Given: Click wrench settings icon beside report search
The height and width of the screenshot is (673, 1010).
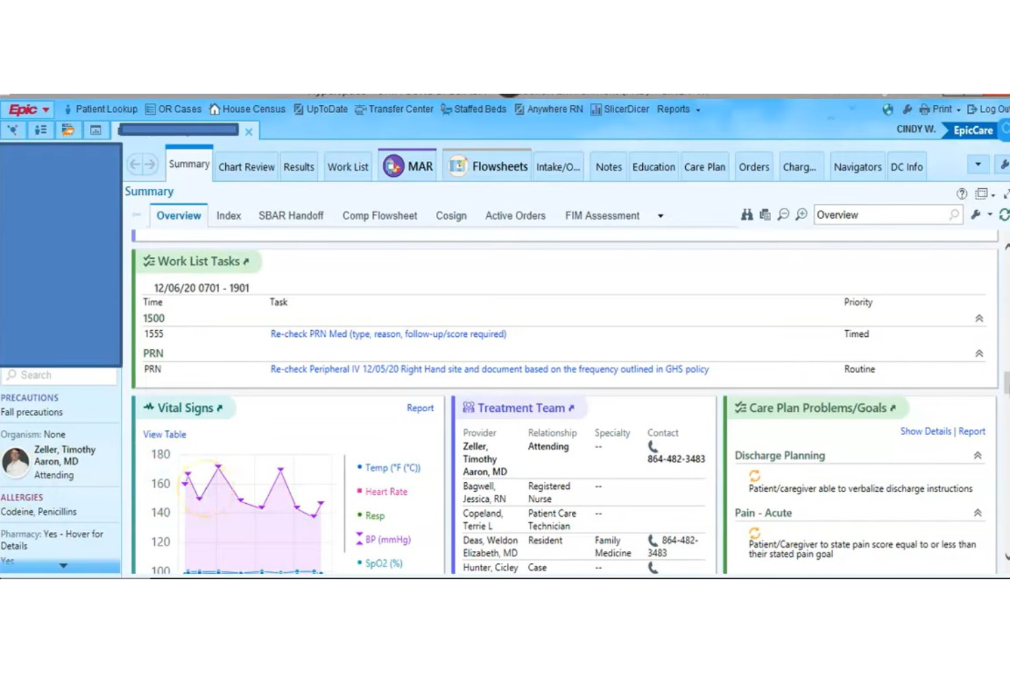Looking at the screenshot, I should click(x=977, y=215).
